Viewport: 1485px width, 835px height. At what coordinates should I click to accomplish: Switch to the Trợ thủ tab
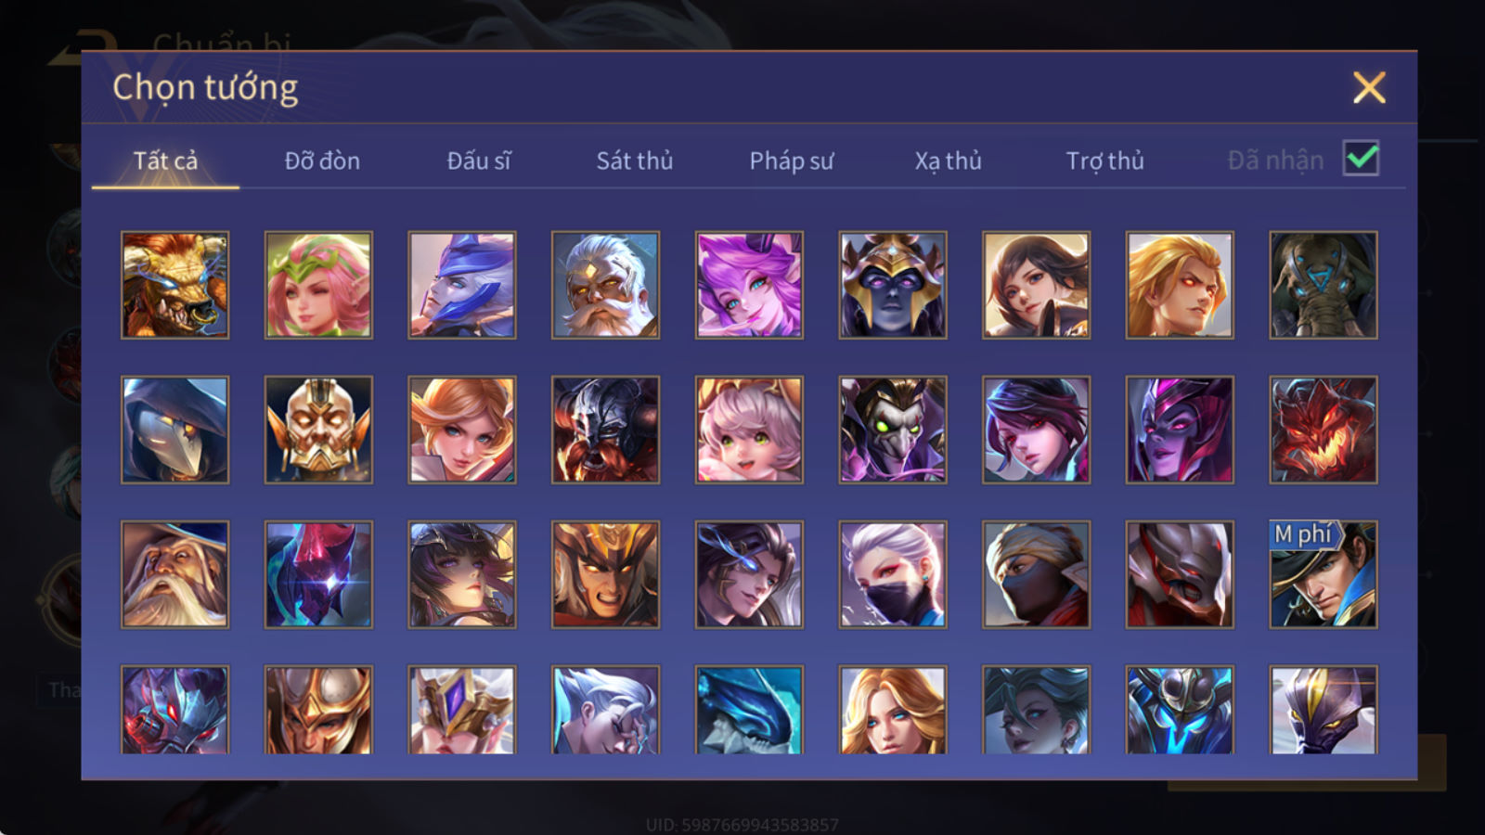point(1104,161)
